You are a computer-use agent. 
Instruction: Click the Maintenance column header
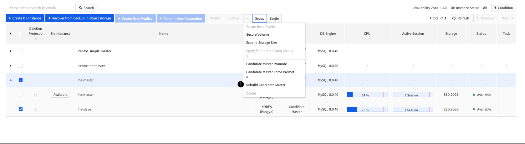[x=61, y=33]
